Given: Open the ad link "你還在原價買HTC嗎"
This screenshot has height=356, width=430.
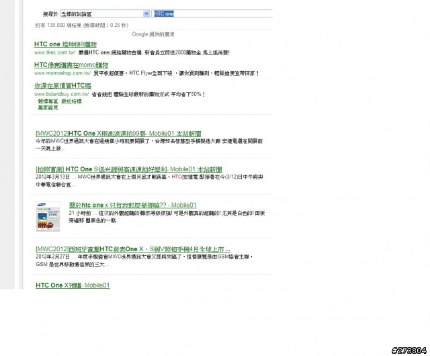Looking at the screenshot, I should click(x=62, y=85).
